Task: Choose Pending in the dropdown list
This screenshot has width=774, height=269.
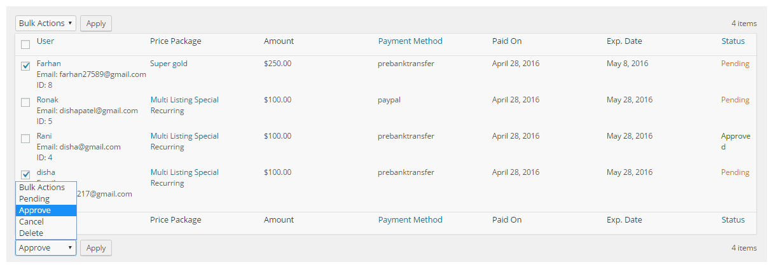Action: pyautogui.click(x=46, y=199)
